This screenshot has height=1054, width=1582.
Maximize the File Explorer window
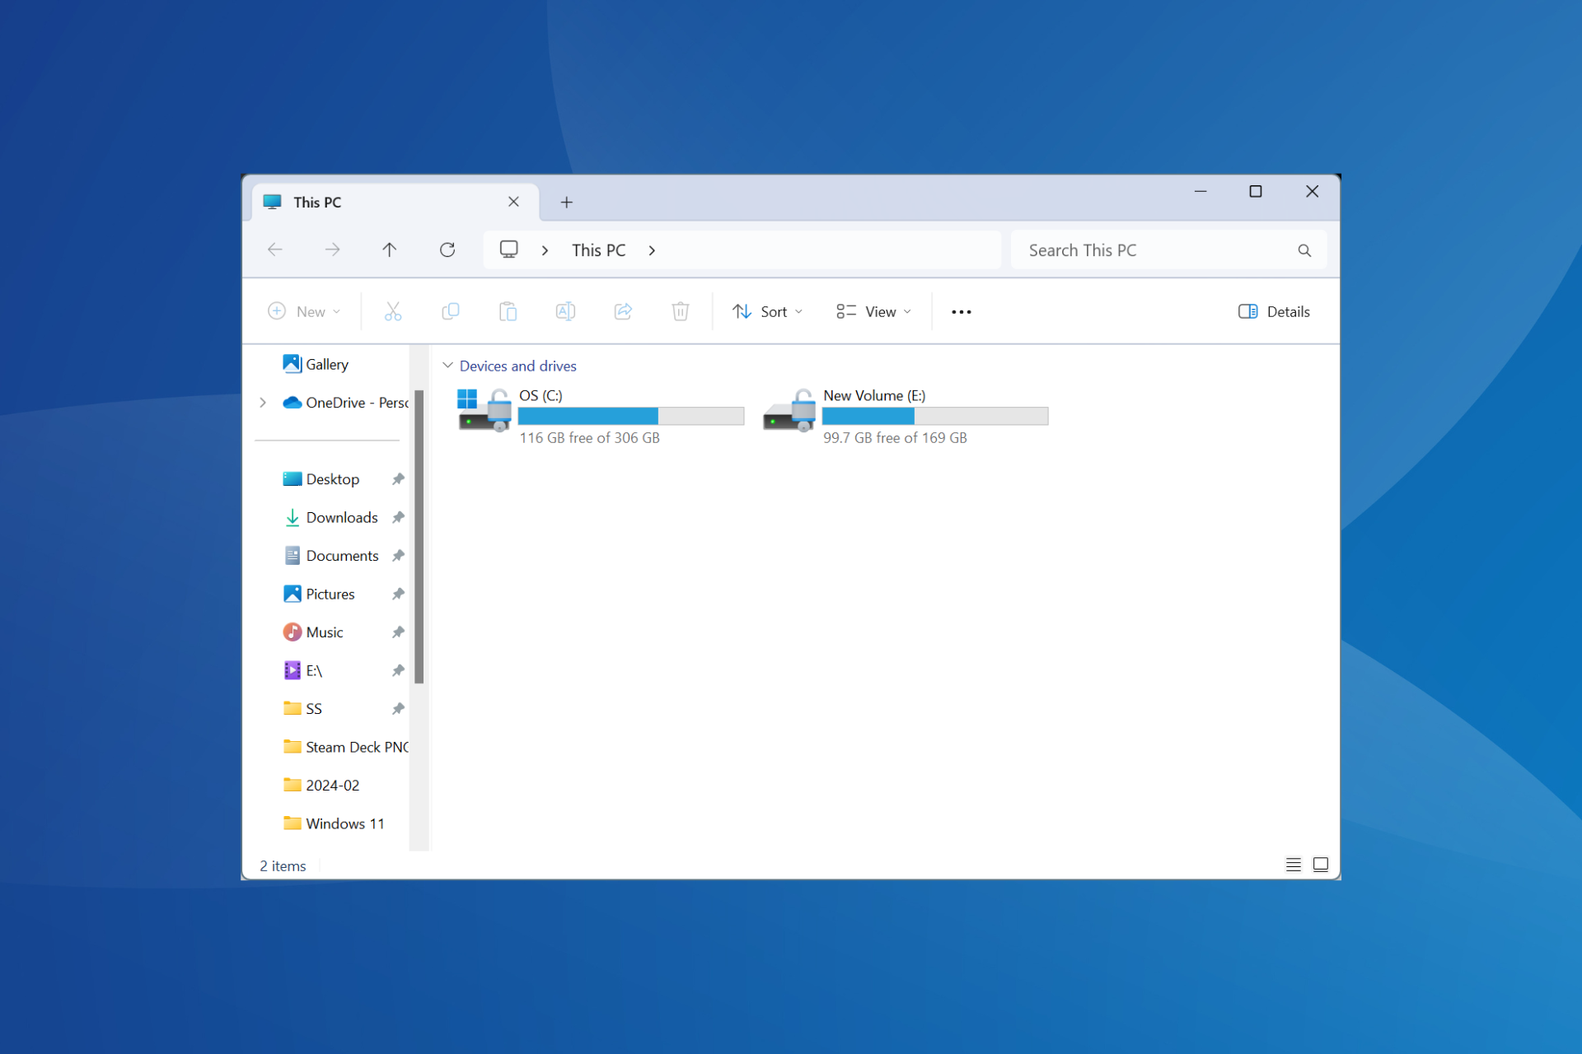click(x=1256, y=191)
